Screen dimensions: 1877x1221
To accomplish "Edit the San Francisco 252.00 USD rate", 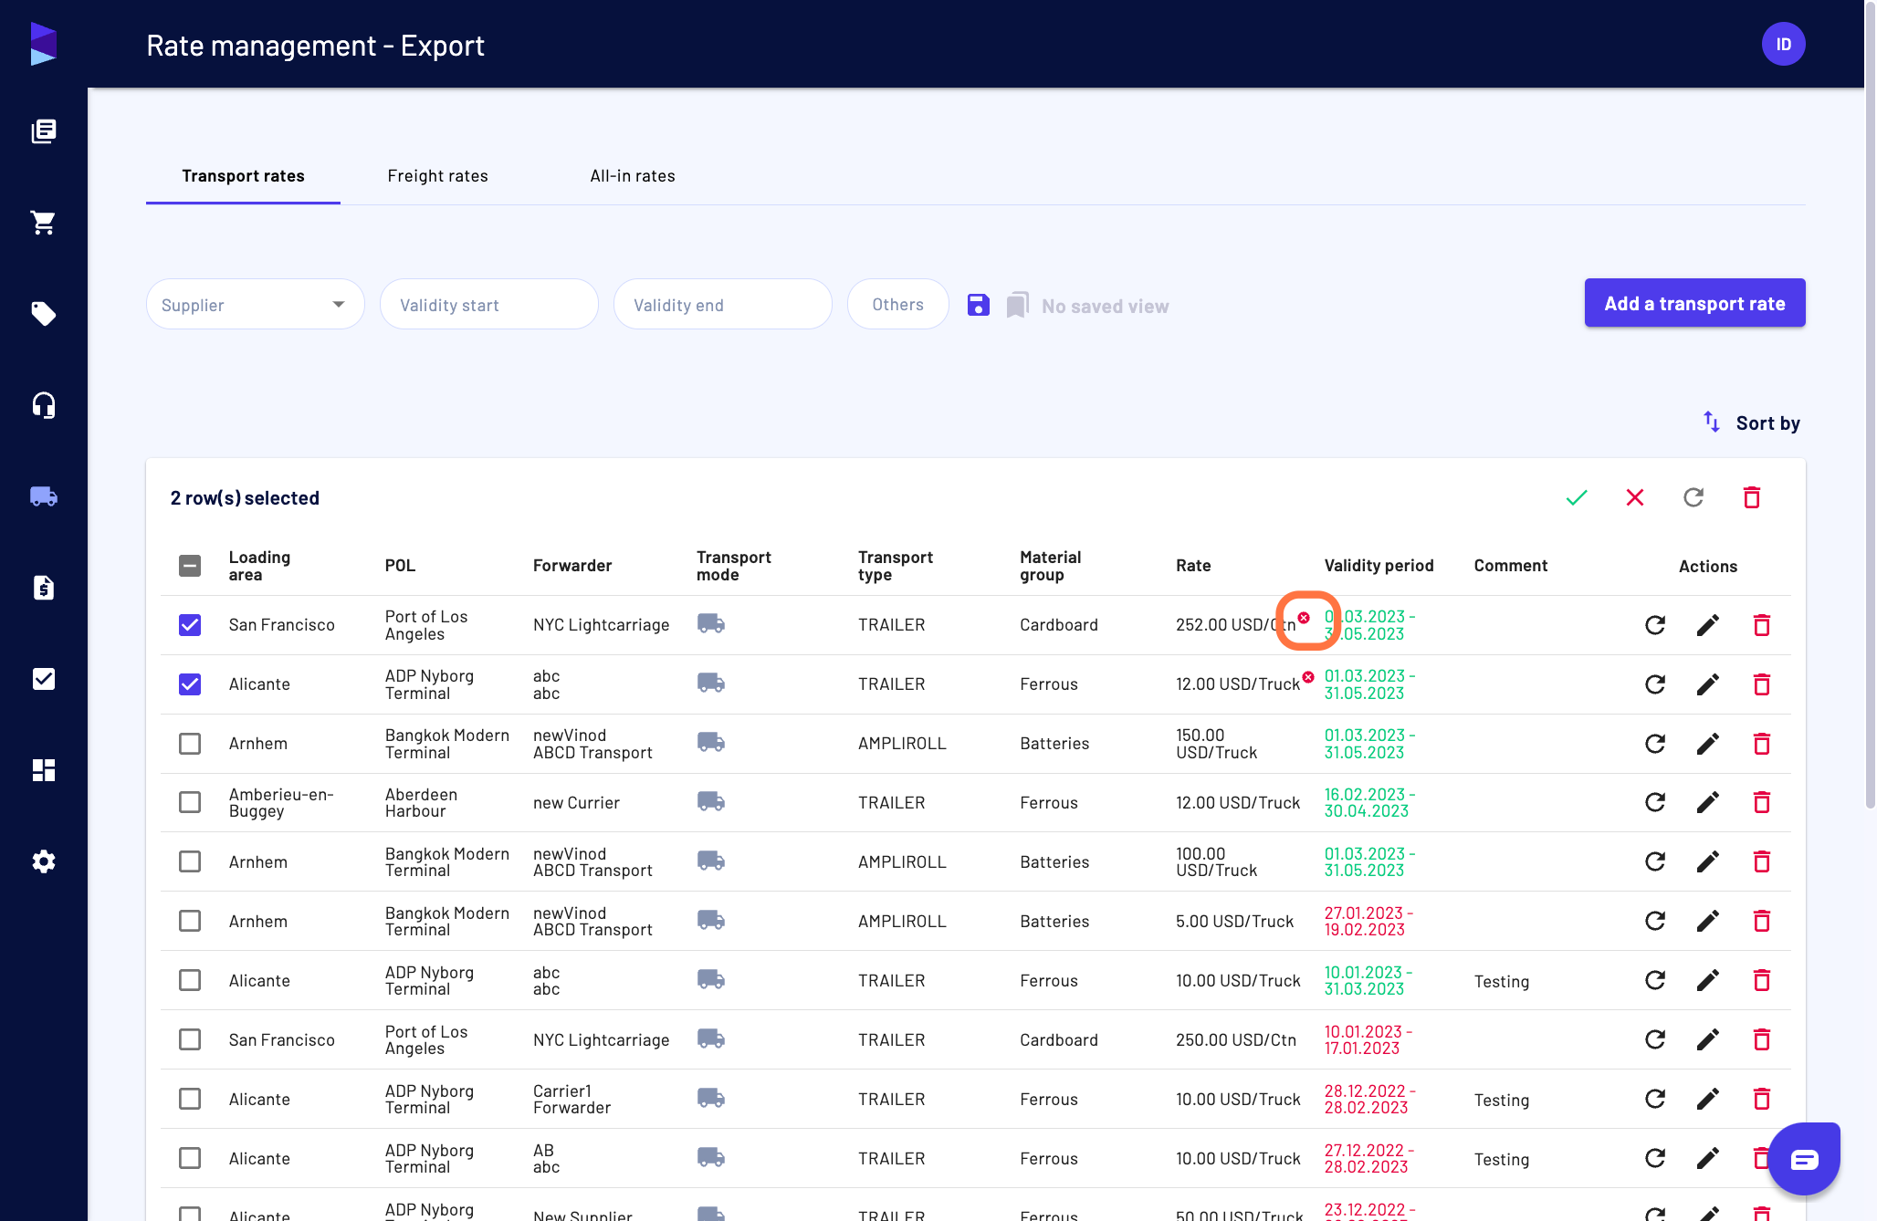I will 1708,625.
